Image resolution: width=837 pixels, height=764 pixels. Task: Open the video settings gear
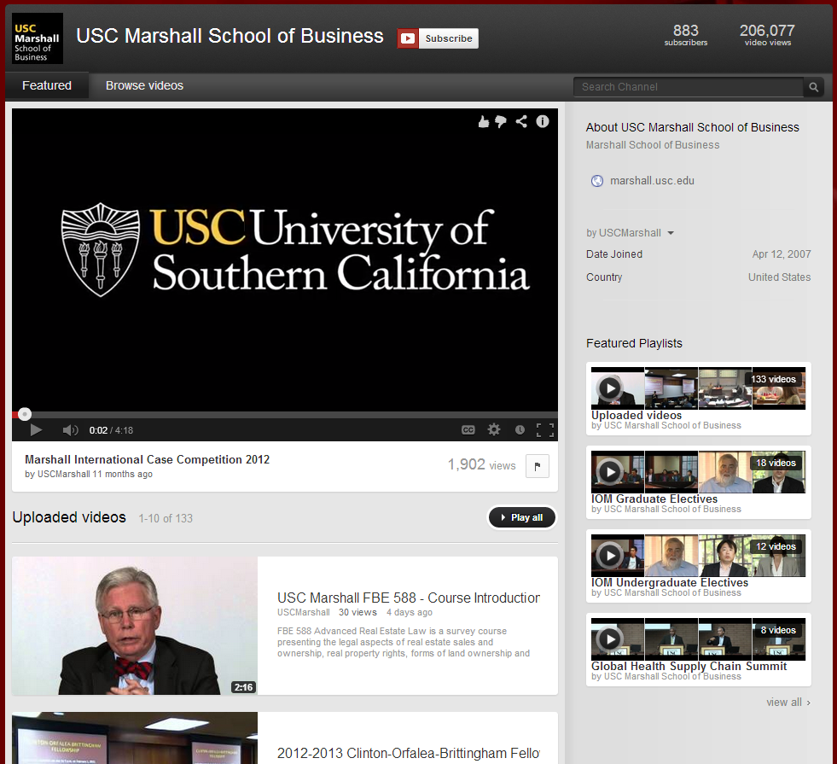(494, 430)
